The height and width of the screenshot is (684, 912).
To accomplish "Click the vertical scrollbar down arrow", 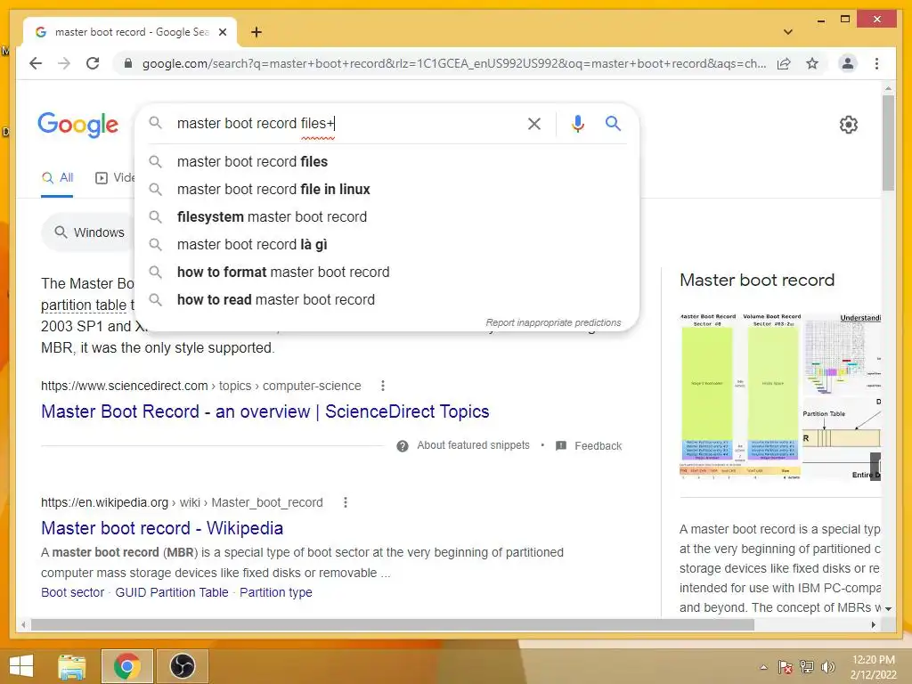I will (888, 609).
